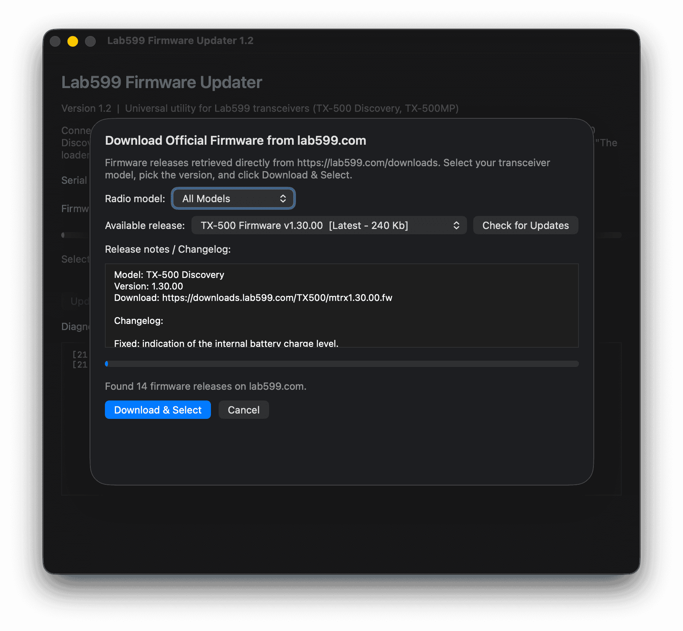This screenshot has width=683, height=631.
Task: Click the 'Changelog:' line in release notes
Action: (x=139, y=320)
